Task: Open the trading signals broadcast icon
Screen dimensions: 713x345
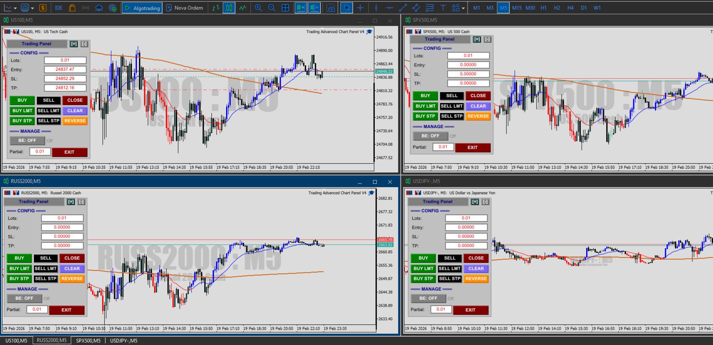Action: click(85, 8)
